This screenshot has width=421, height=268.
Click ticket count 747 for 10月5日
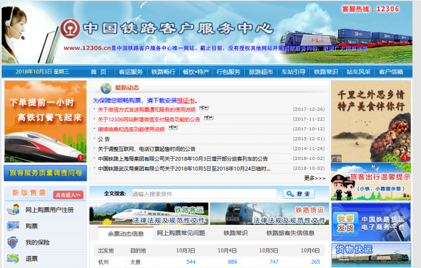274,261
